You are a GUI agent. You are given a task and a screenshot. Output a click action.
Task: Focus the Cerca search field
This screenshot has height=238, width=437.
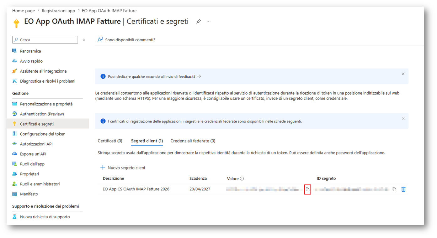[x=45, y=40]
